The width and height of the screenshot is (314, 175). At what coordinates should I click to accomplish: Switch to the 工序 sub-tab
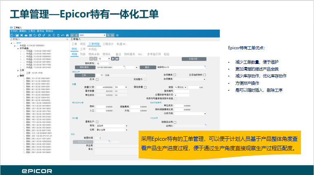pos(83,49)
